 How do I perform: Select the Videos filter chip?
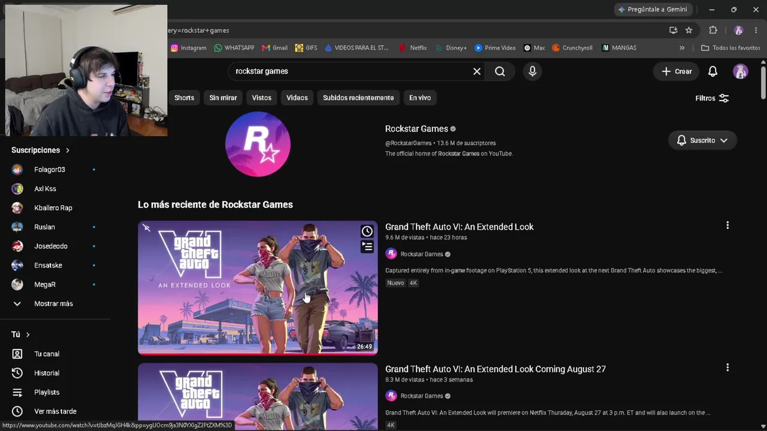tap(297, 98)
